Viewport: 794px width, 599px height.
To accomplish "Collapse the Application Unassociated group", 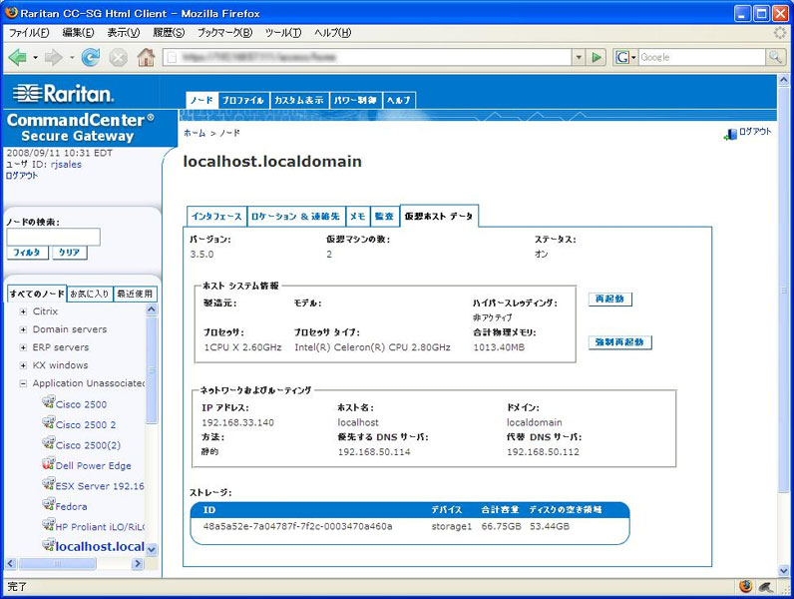I will tap(23, 383).
